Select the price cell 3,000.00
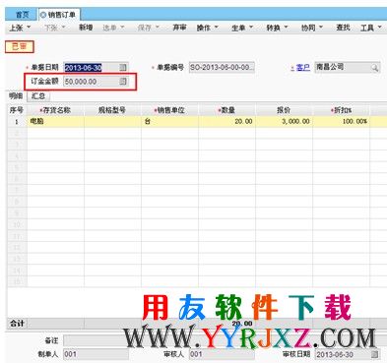 pos(284,121)
